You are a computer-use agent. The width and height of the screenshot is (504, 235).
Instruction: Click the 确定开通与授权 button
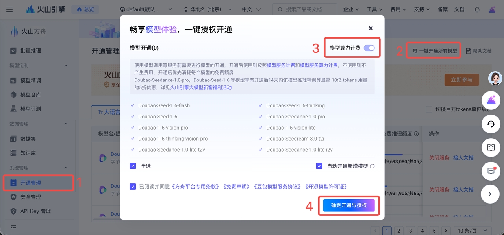(x=348, y=205)
